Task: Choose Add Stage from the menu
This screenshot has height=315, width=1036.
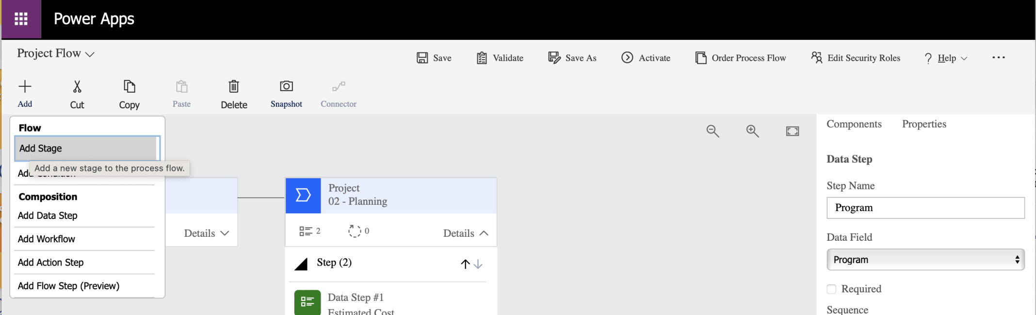Action: tap(87, 149)
